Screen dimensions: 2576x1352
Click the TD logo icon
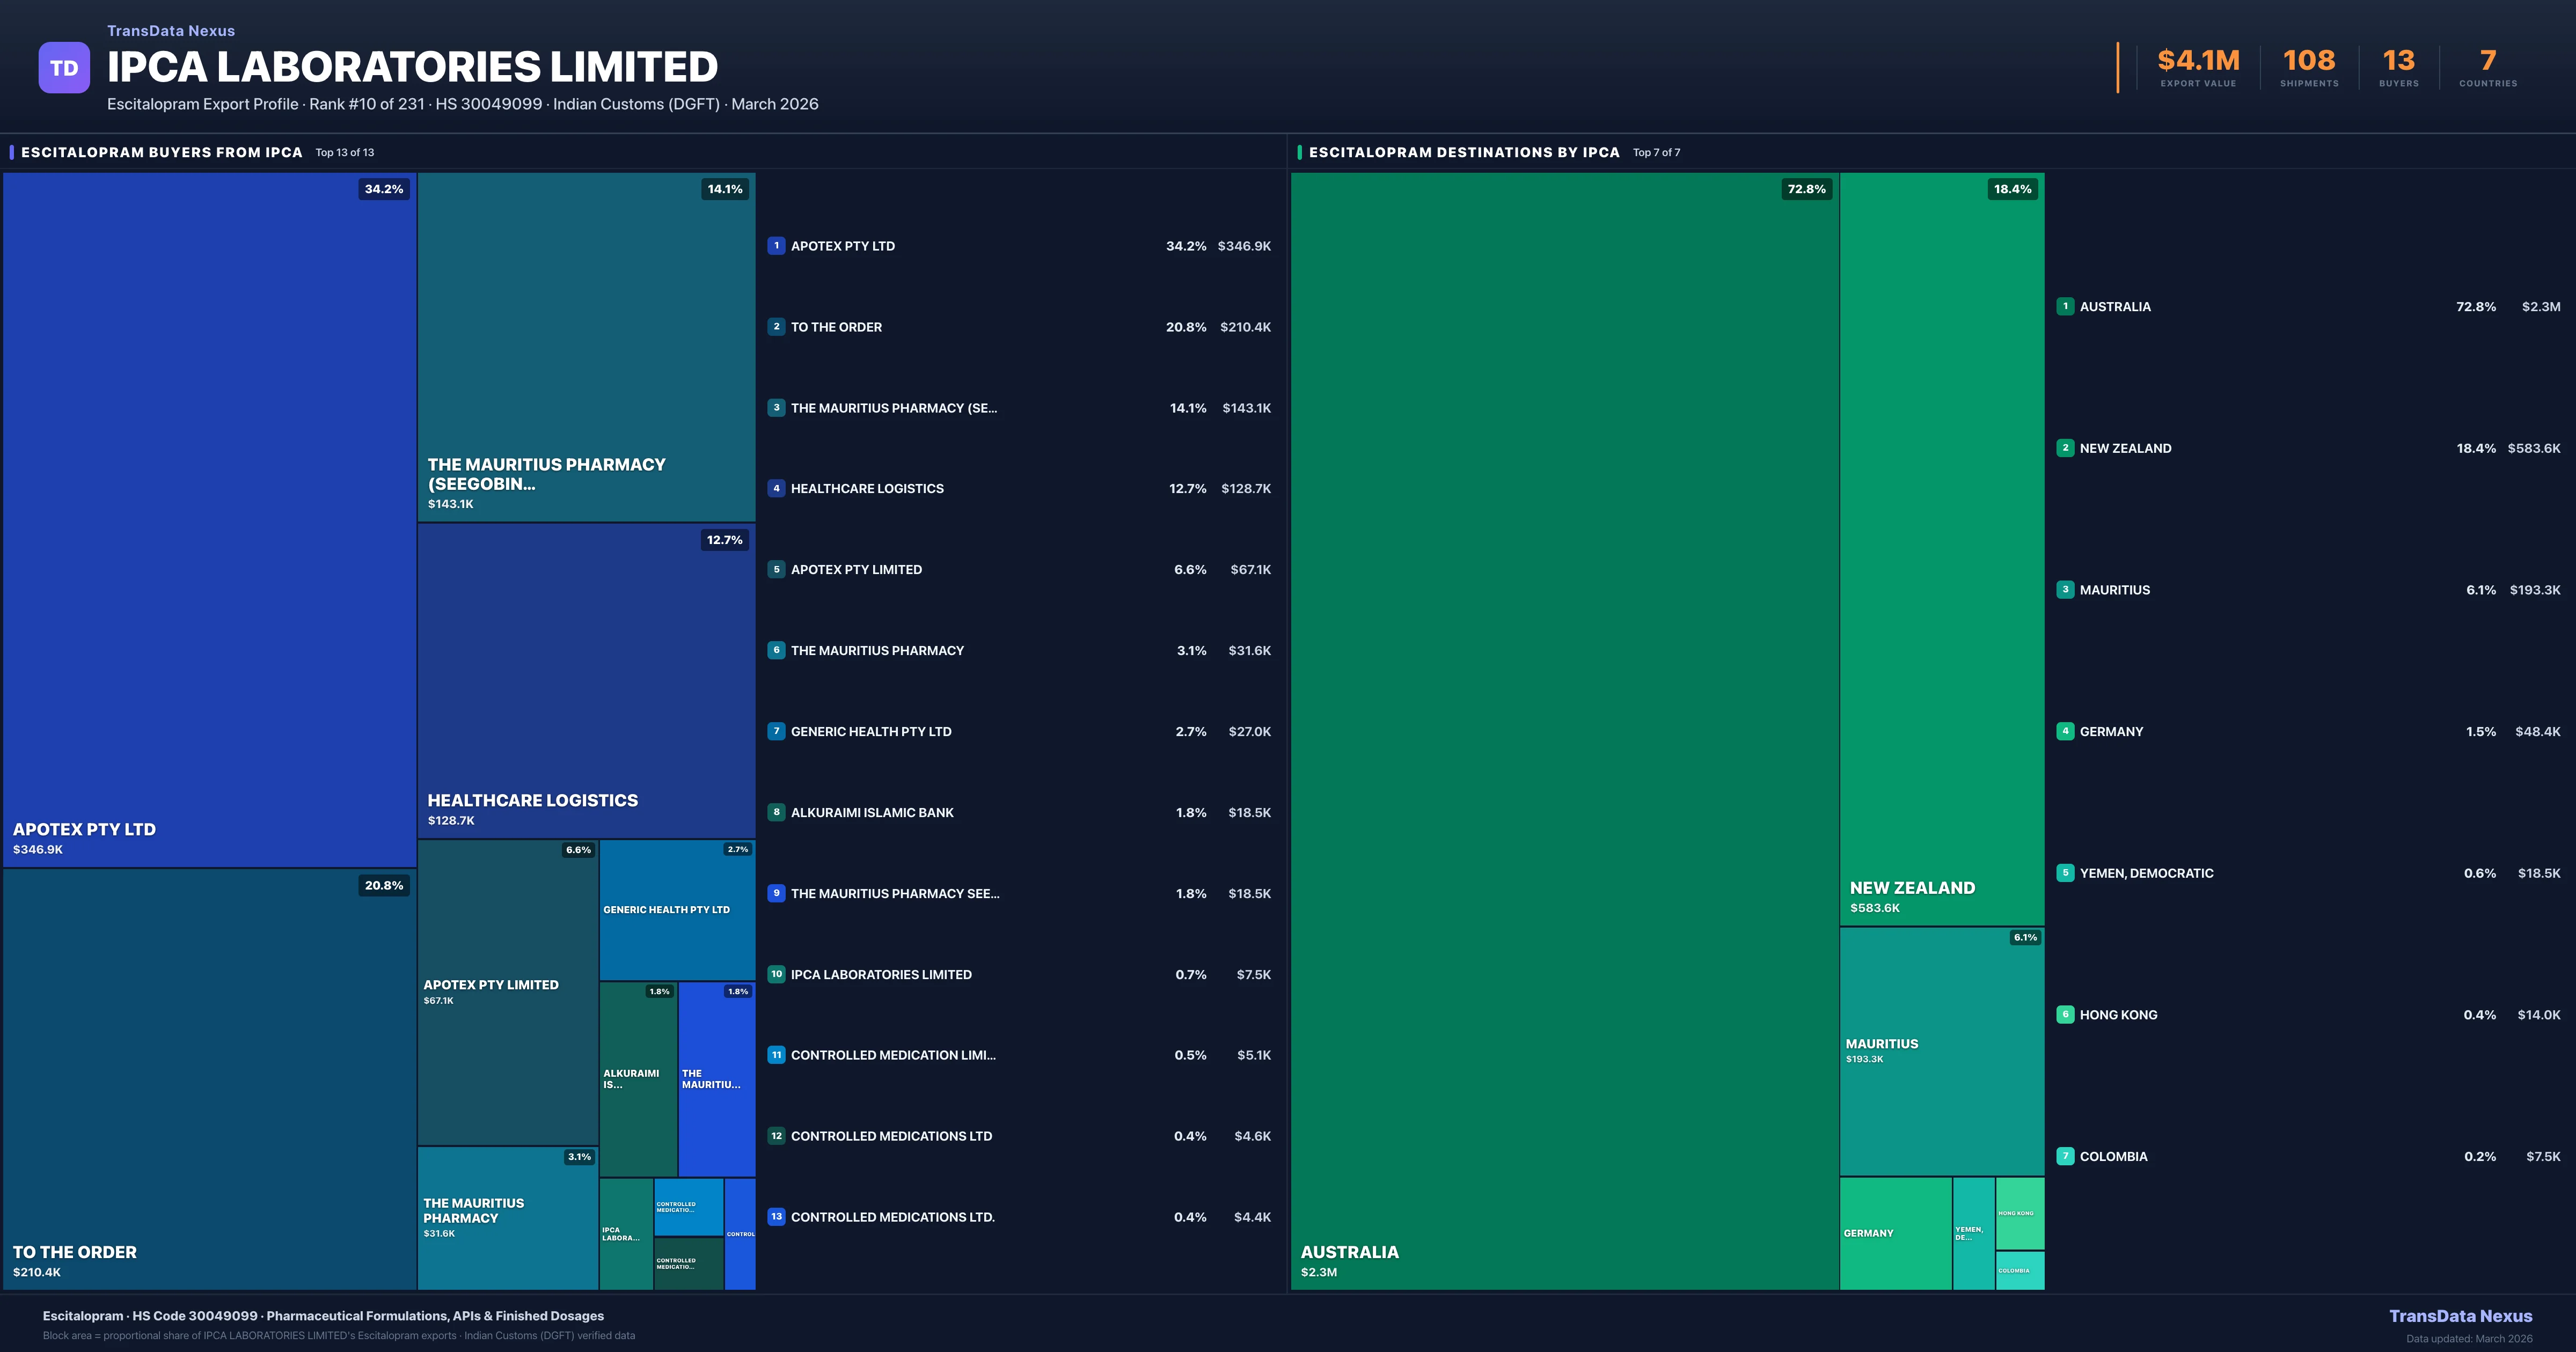64,68
